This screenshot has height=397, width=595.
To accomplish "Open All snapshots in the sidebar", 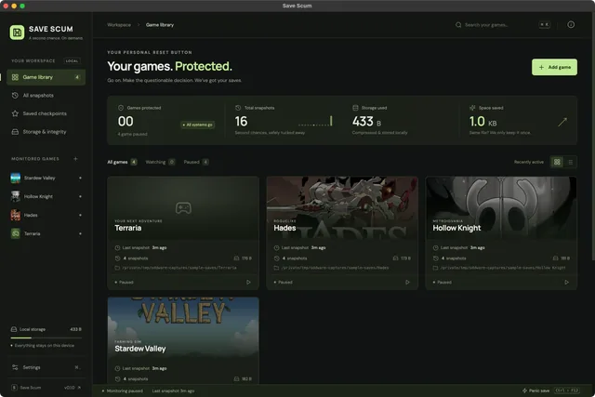I will 46,95.
